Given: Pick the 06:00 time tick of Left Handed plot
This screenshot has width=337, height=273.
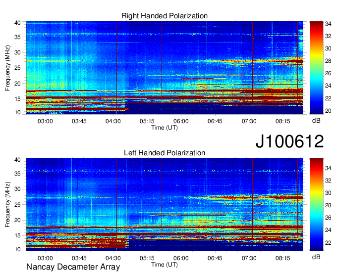Looking at the screenshot, I should point(181,258).
